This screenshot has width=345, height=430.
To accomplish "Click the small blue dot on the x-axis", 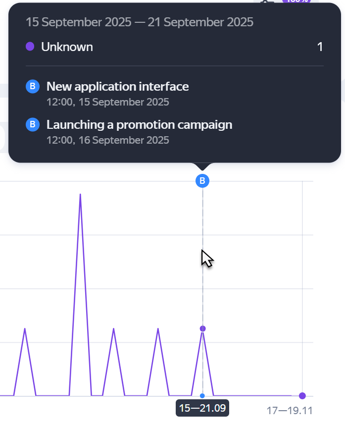I will [x=202, y=395].
